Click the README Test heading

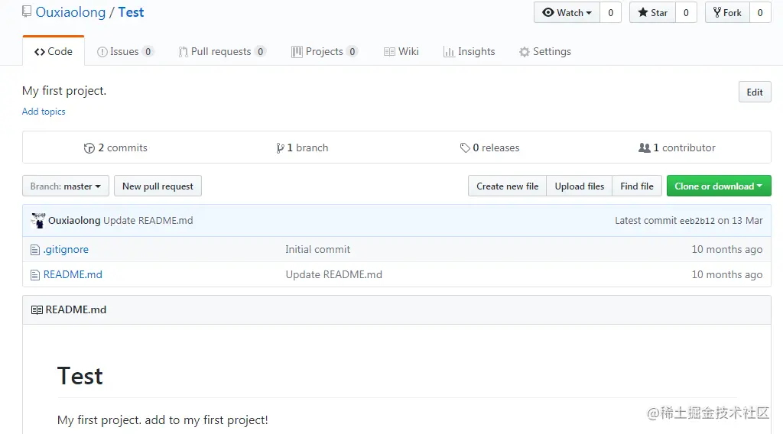coord(80,376)
